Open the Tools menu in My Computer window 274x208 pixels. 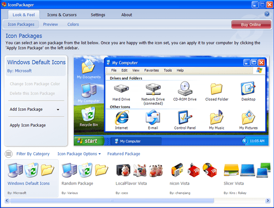pyautogui.click(x=168, y=70)
